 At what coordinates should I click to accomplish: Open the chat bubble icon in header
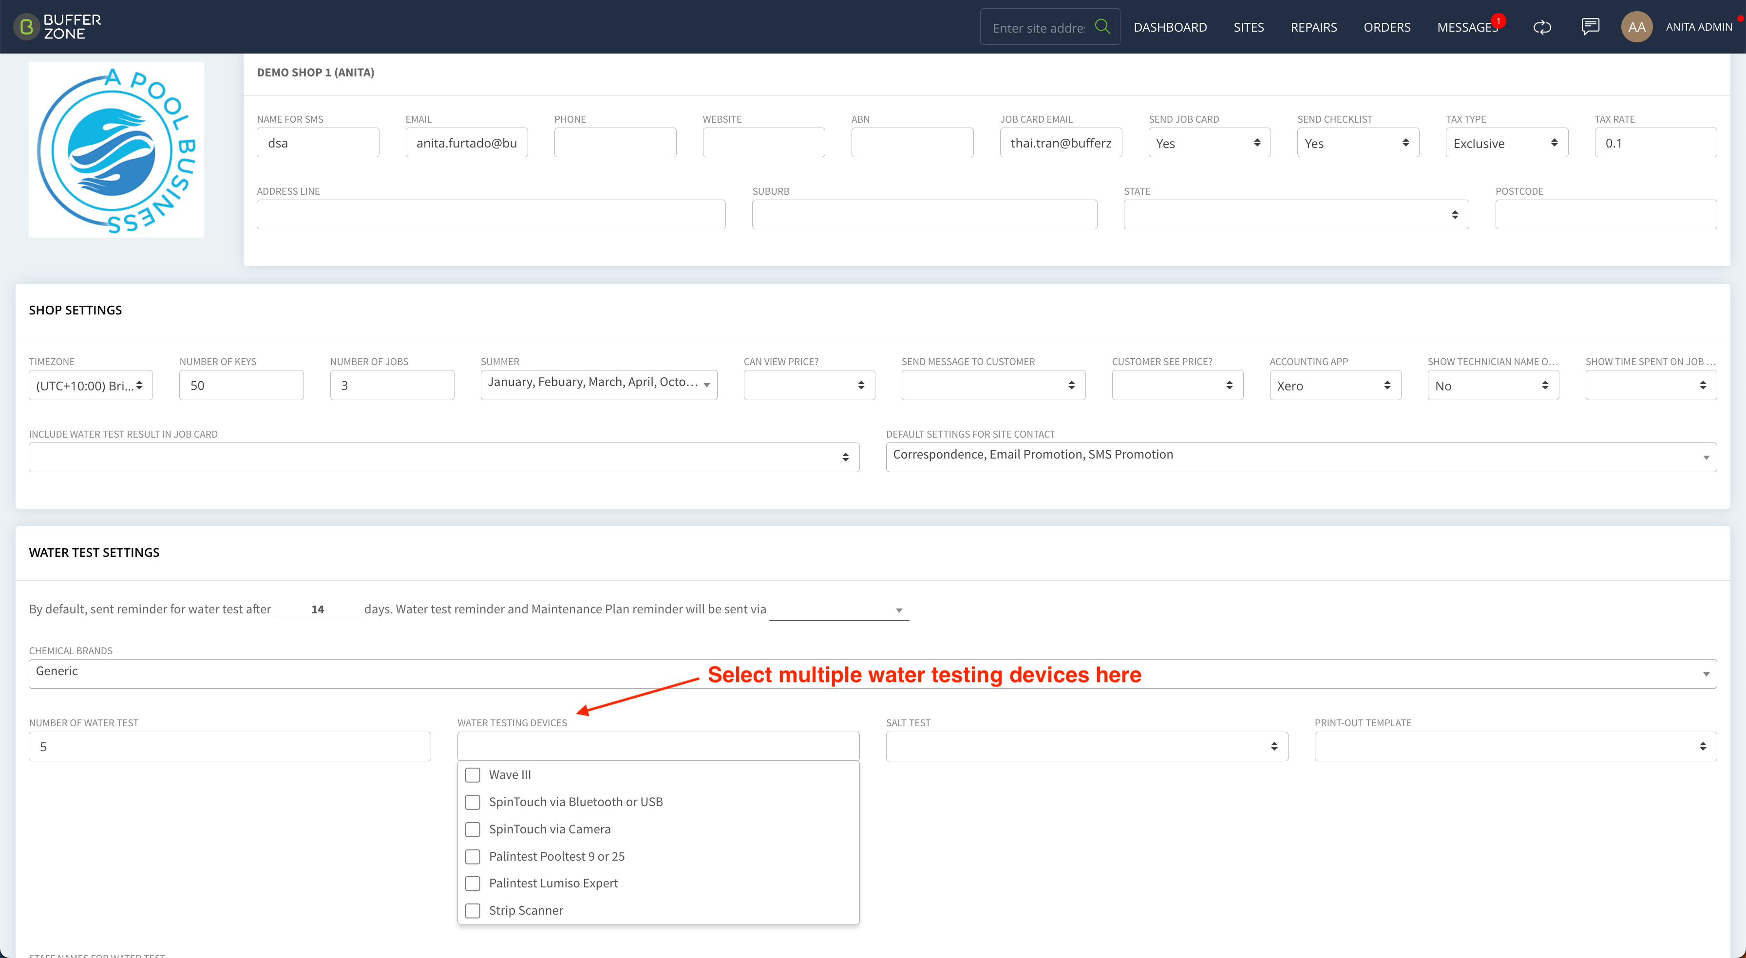click(x=1590, y=26)
